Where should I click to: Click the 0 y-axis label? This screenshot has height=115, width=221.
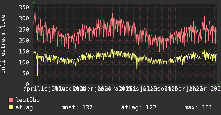[27, 84]
